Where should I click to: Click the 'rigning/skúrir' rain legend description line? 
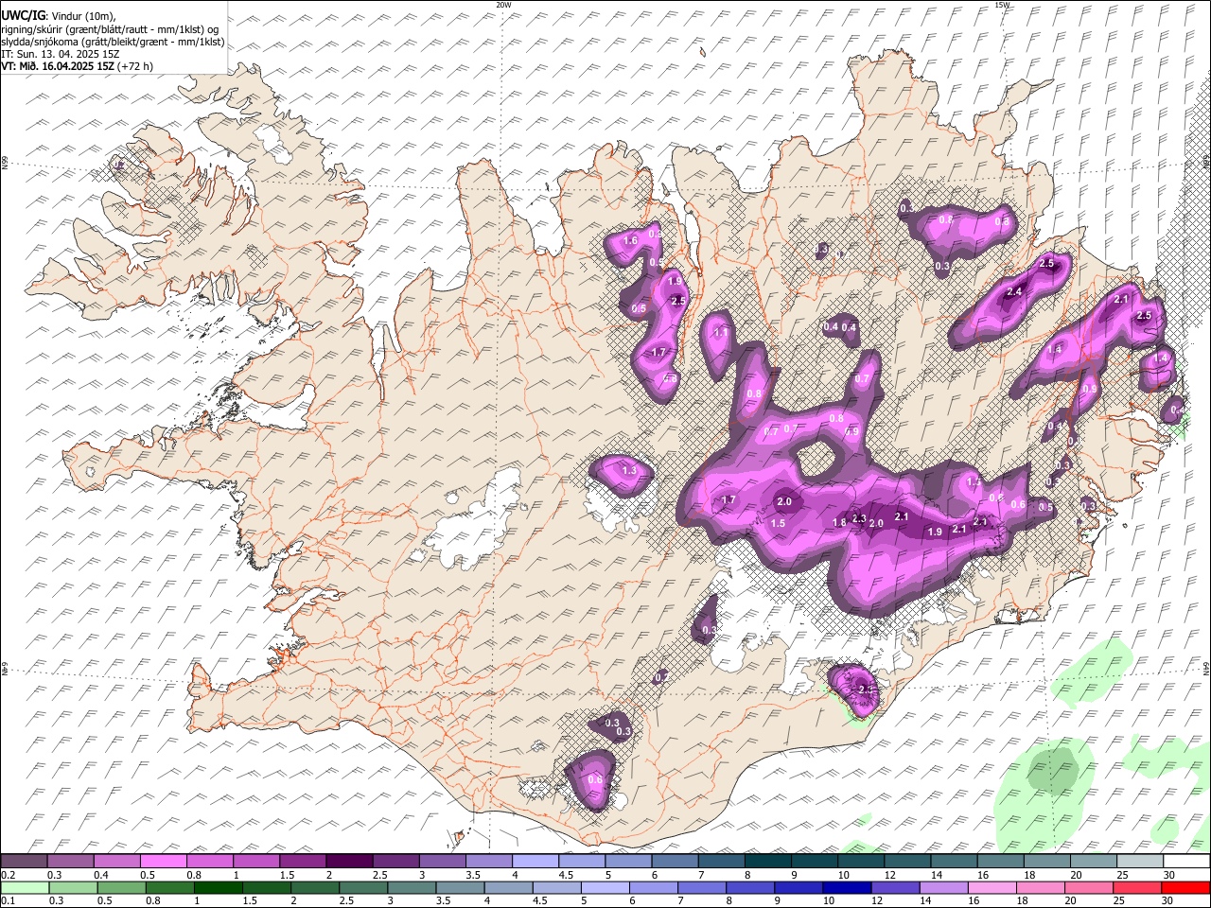click(110, 29)
